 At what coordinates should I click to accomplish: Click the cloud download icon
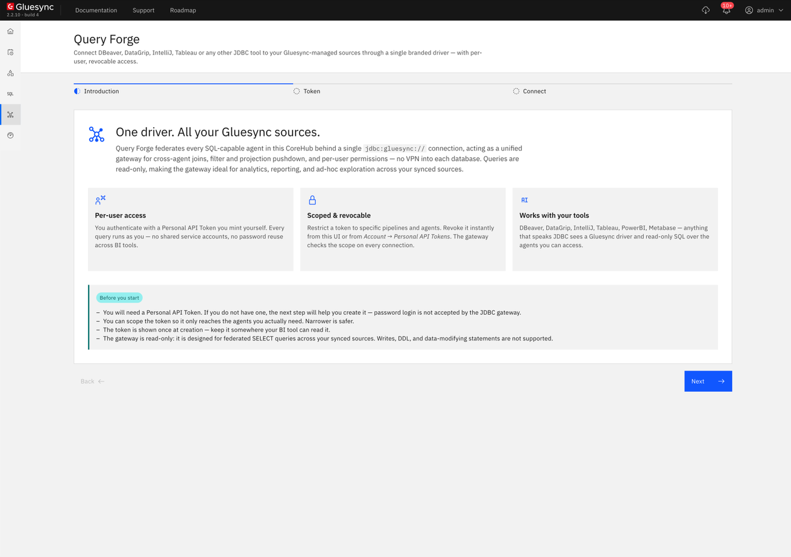(706, 10)
